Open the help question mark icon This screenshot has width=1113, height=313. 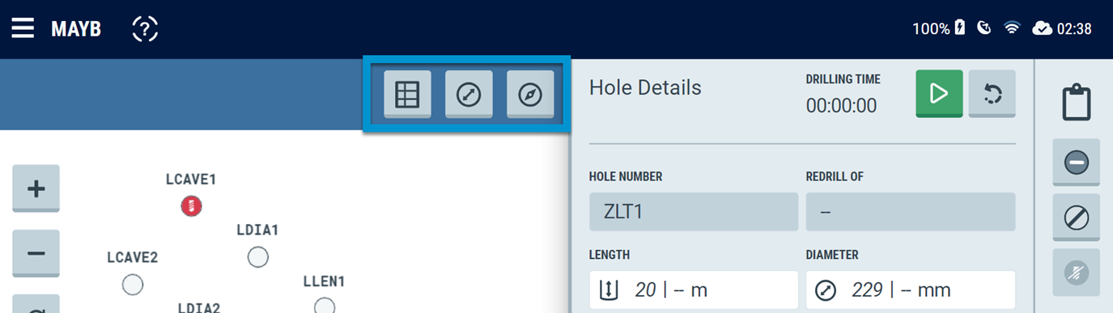pos(145,30)
